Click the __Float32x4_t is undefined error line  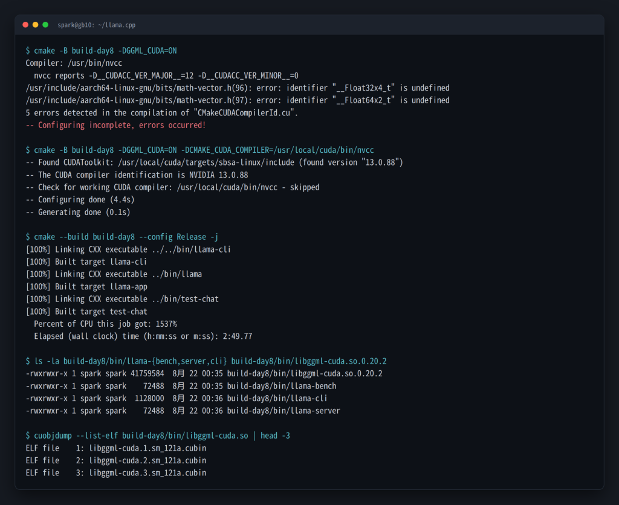[x=238, y=88]
